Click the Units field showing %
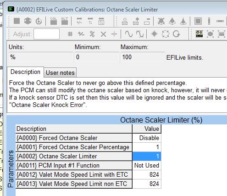 tap(41, 57)
